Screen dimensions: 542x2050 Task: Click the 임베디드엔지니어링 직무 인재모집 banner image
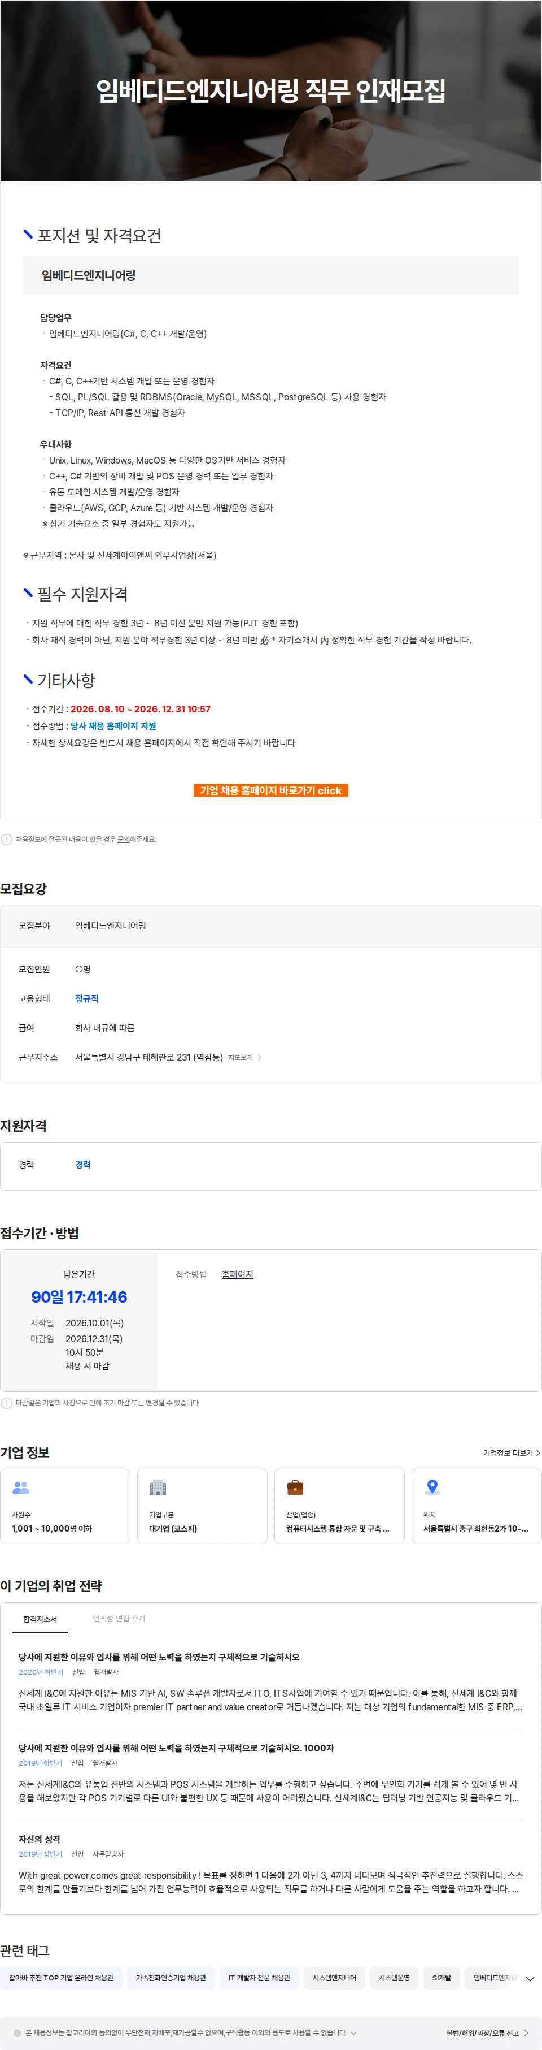click(271, 90)
